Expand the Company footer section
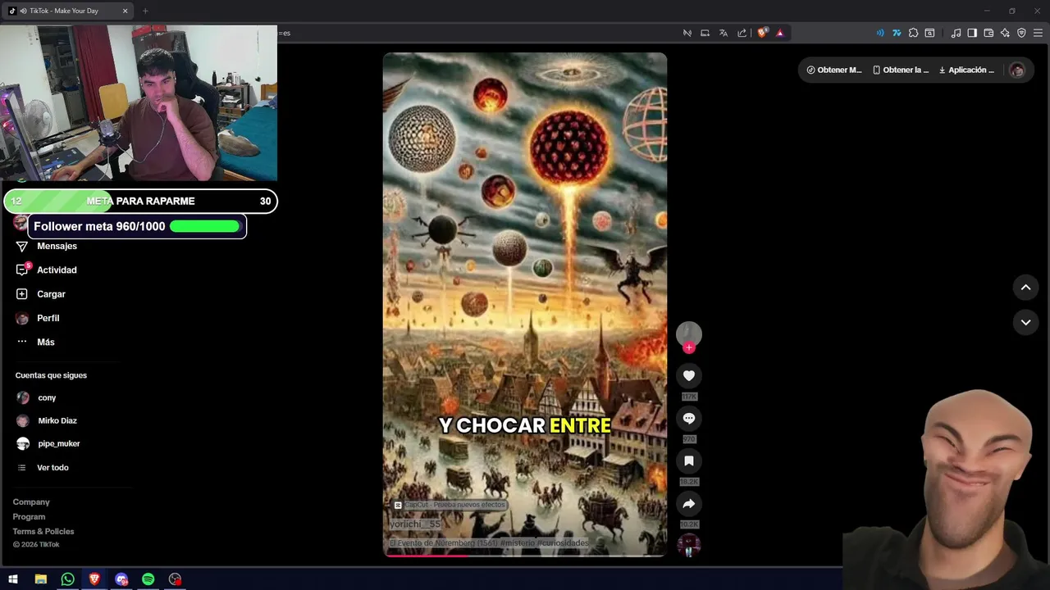The width and height of the screenshot is (1050, 590). [31, 502]
